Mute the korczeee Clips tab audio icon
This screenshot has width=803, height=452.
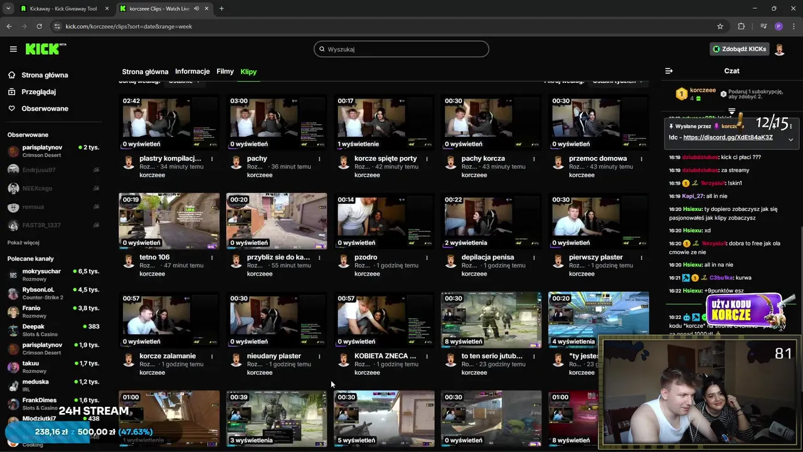click(x=197, y=9)
